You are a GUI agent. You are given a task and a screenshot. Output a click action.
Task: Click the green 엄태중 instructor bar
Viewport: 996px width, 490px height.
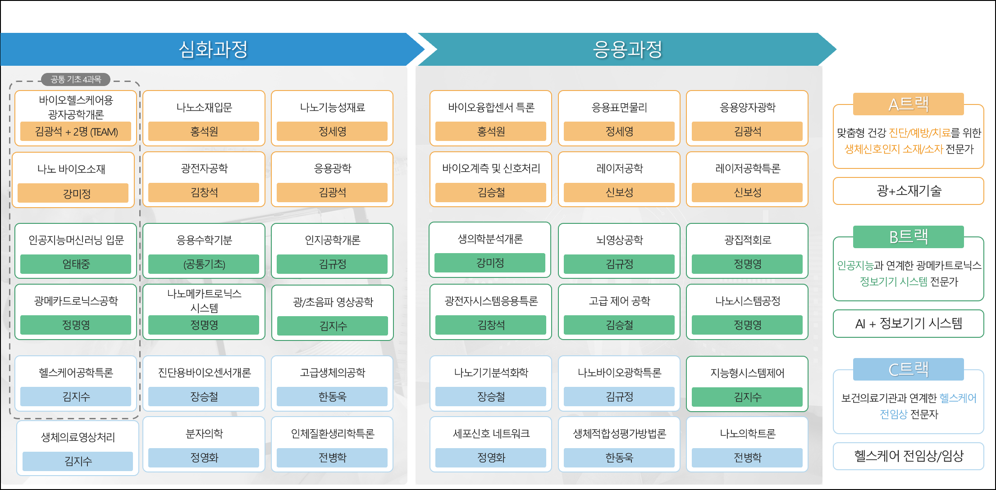pyautogui.click(x=76, y=264)
